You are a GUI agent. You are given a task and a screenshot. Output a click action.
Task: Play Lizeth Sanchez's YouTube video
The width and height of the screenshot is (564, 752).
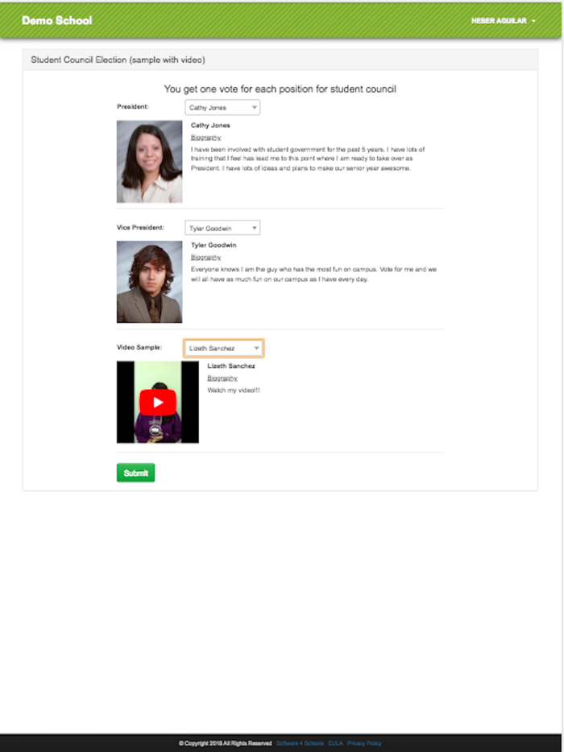[x=158, y=403]
